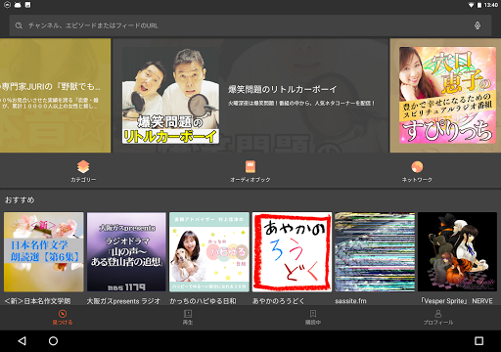Tap the microphone voice search icon
Viewport: 501px width, 352px height.
tap(478, 25)
